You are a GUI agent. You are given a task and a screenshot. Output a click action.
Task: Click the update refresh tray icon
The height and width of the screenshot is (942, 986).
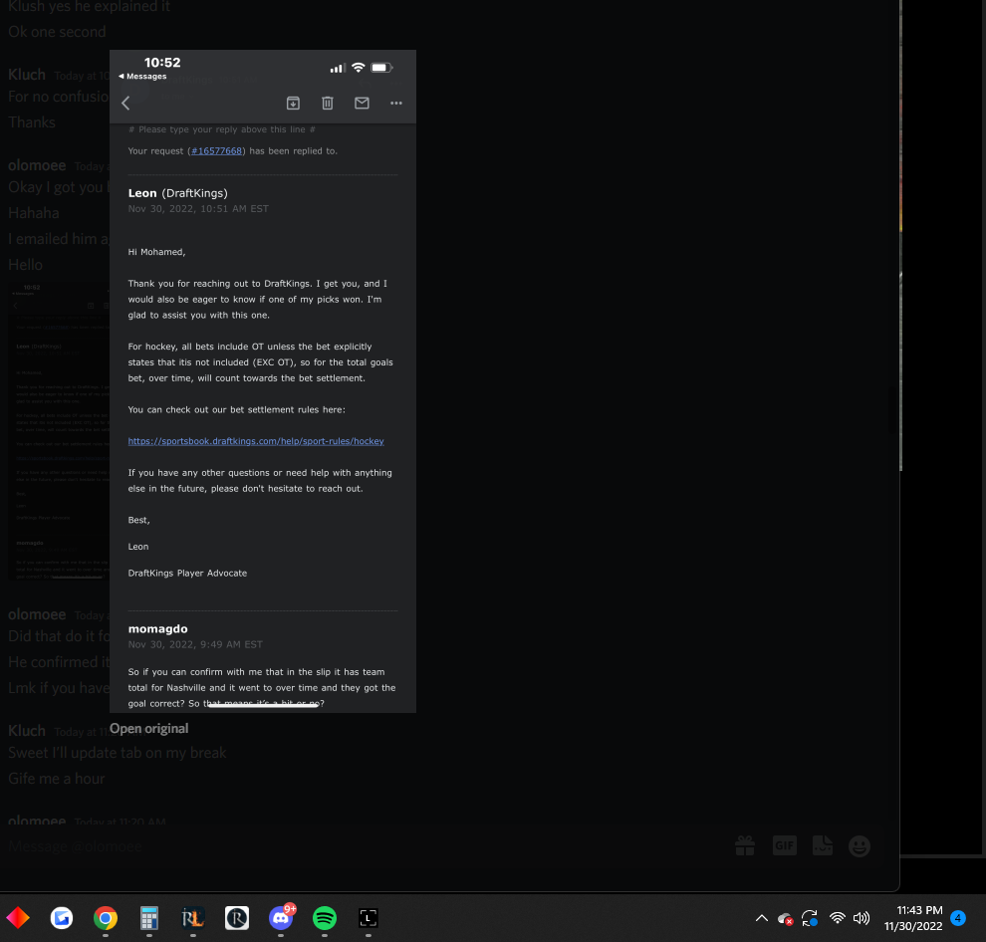click(810, 918)
